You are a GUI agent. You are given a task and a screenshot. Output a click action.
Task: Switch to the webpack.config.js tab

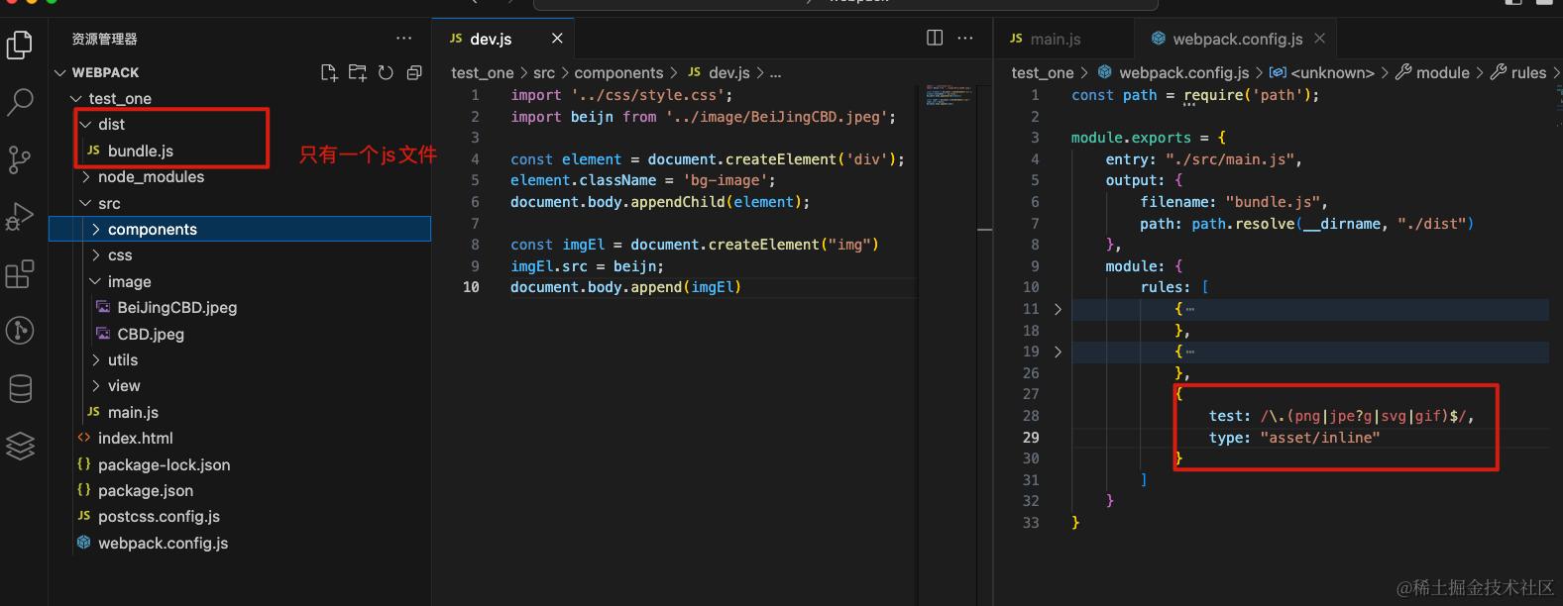(x=1237, y=39)
